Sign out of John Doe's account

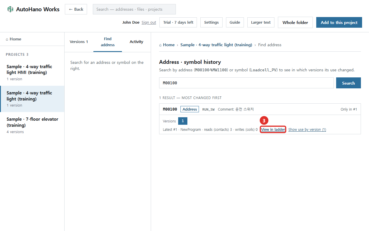click(x=149, y=23)
